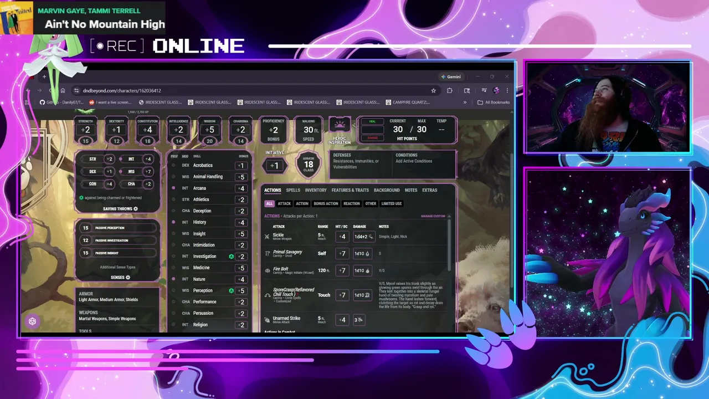Click the green advantage icon in Saving Throws

pos(81,198)
